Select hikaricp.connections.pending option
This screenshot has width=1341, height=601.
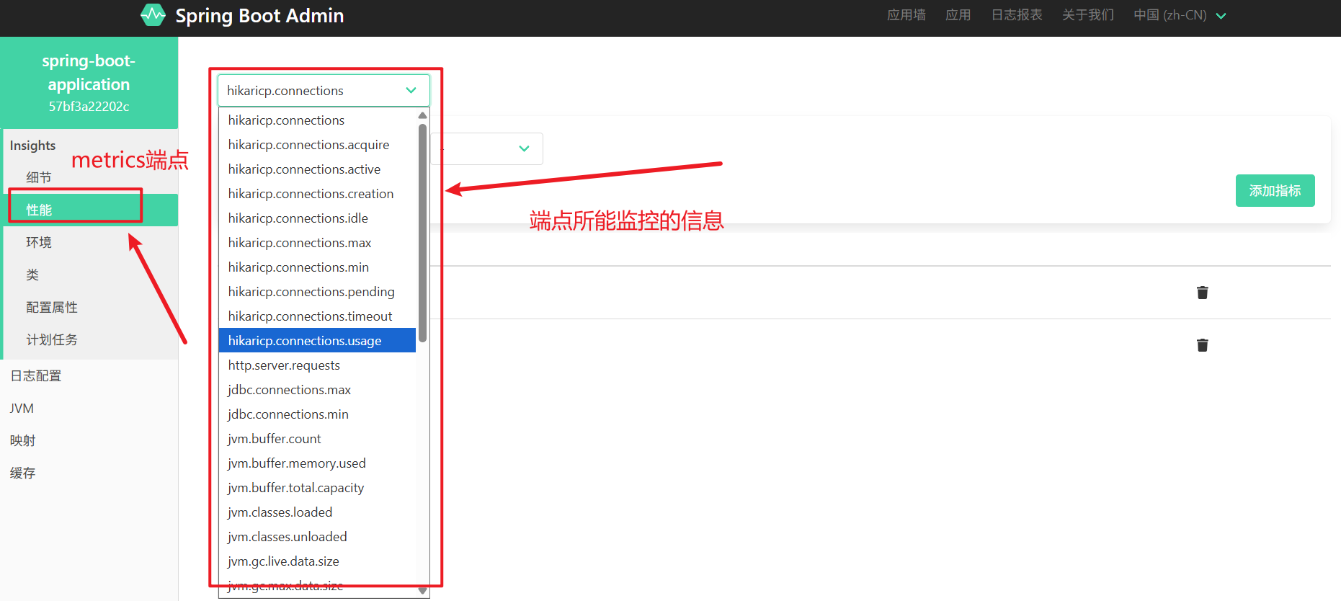coord(317,292)
